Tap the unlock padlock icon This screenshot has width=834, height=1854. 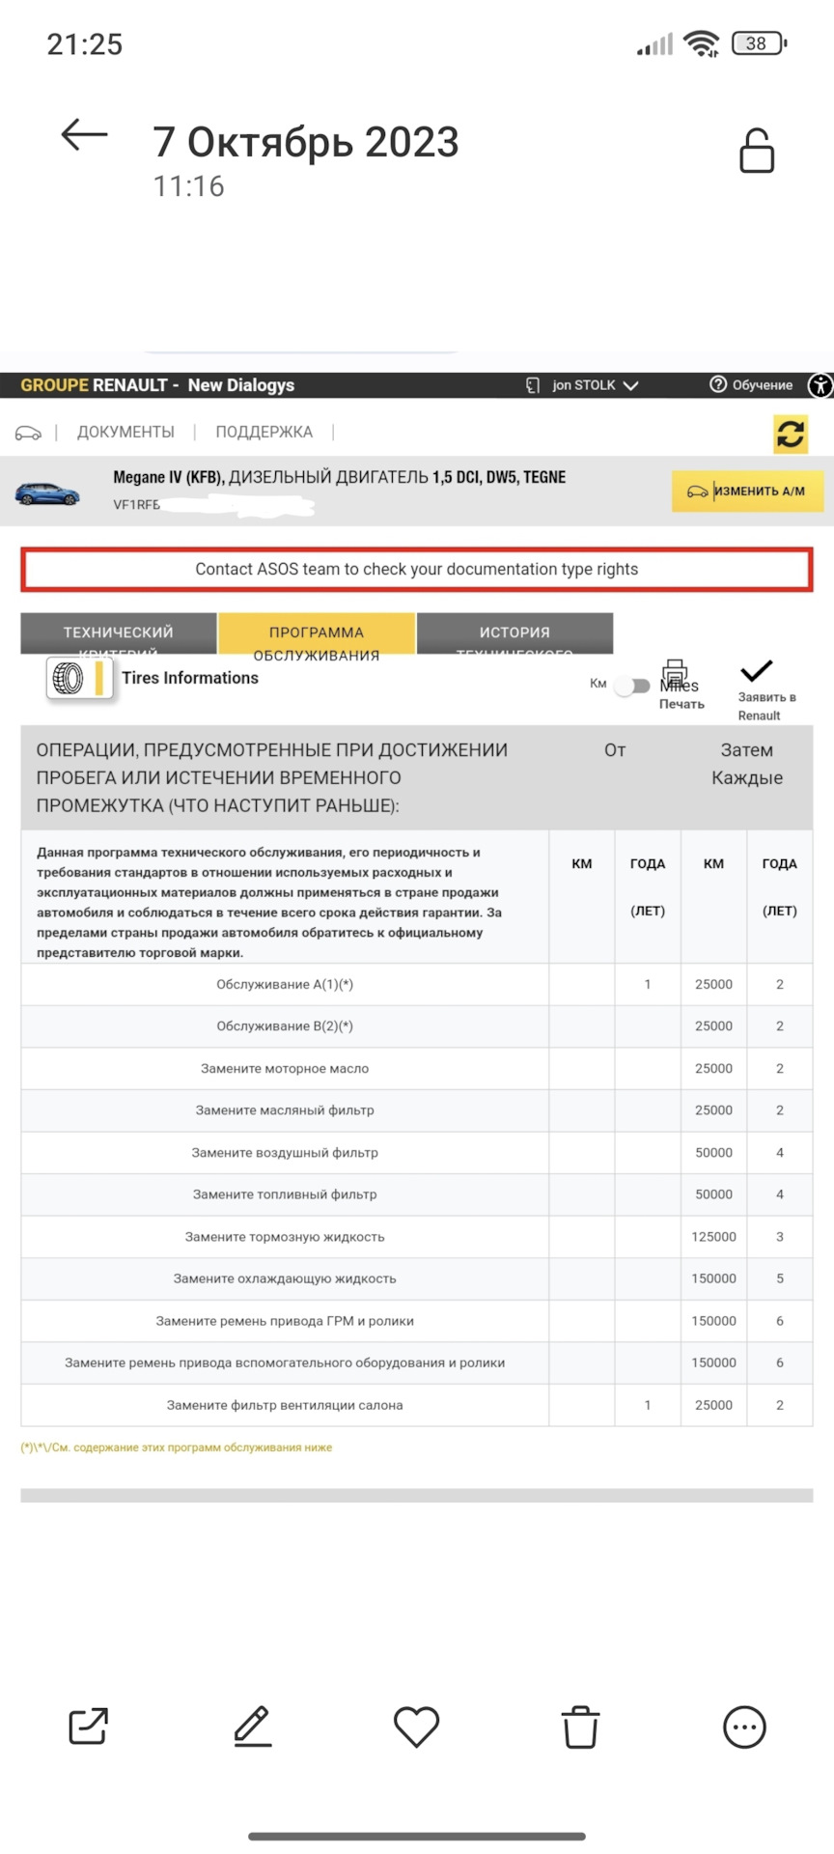tap(757, 151)
